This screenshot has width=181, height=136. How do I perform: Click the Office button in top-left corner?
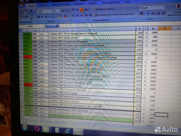click(x=22, y=3)
